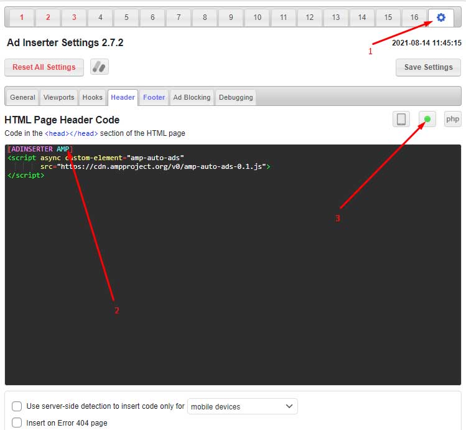Switch to block tab 5
Image resolution: width=466 pixels, height=430 pixels.
click(126, 17)
